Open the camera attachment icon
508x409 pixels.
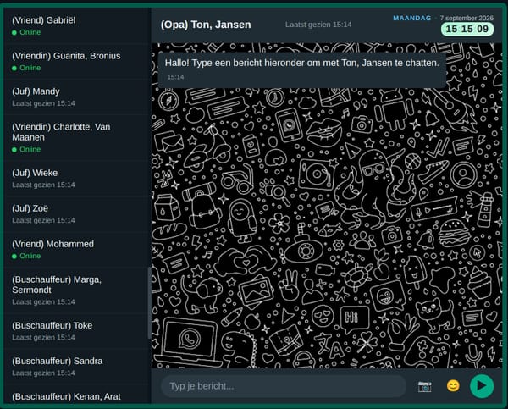tap(424, 386)
